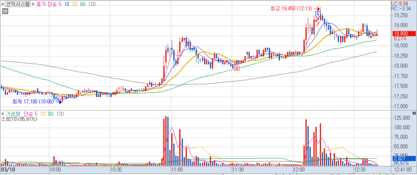The width and height of the screenshot is (417, 175).
Task: Click the blue S sell signal marker
Action: point(318,14)
